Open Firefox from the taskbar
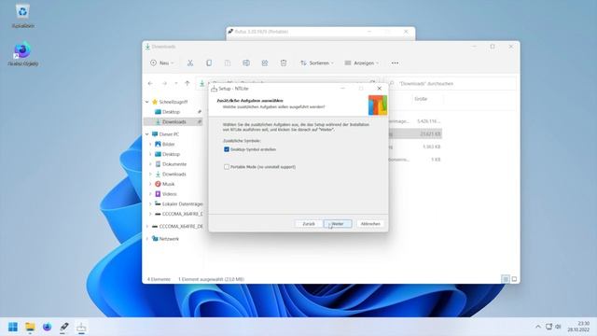Image resolution: width=597 pixels, height=336 pixels. coord(48,327)
